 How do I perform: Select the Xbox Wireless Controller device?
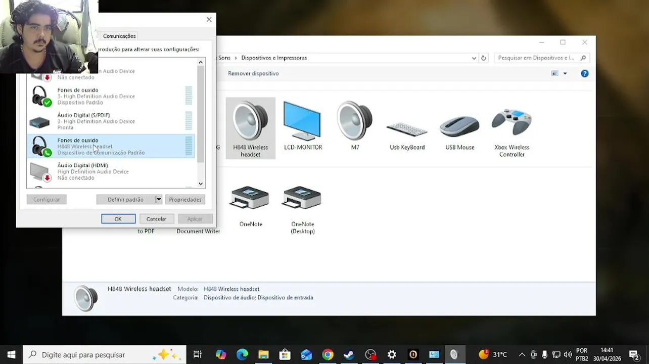pos(512,133)
